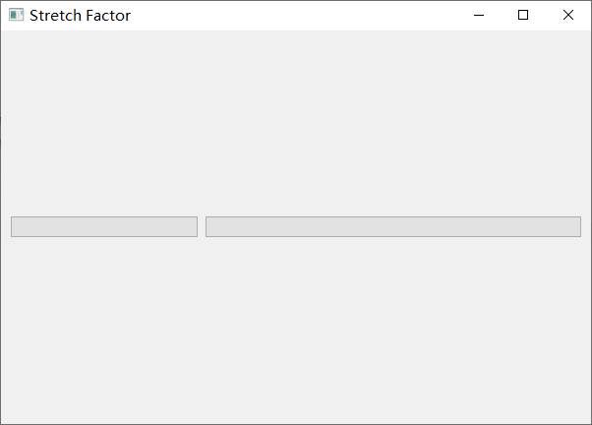Image resolution: width=592 pixels, height=425 pixels.
Task: Click empty title bar space beside the title
Action: (x=295, y=15)
